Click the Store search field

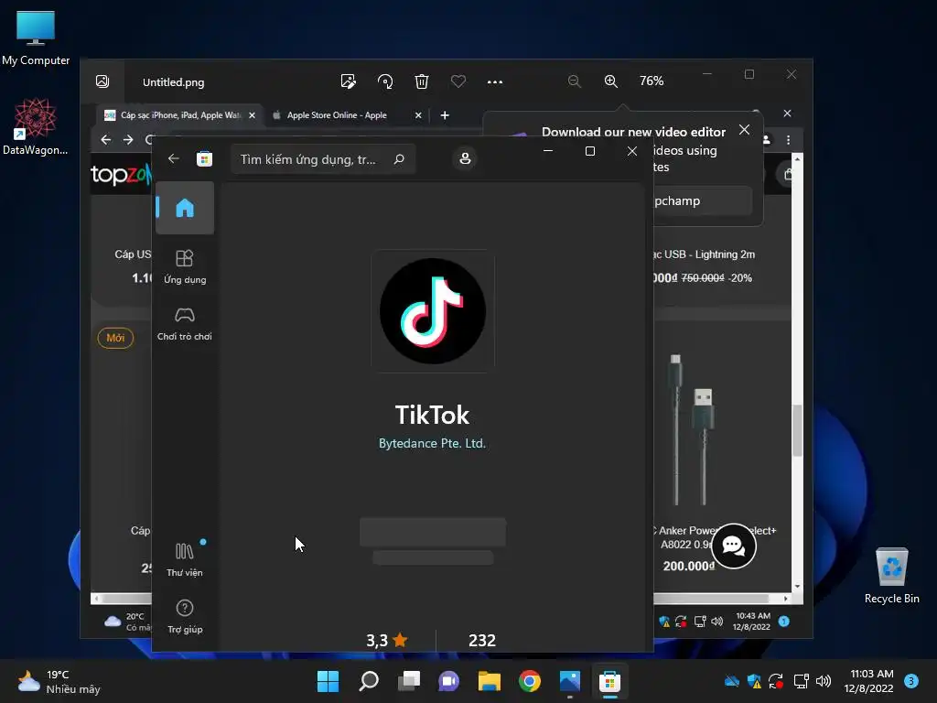click(323, 159)
